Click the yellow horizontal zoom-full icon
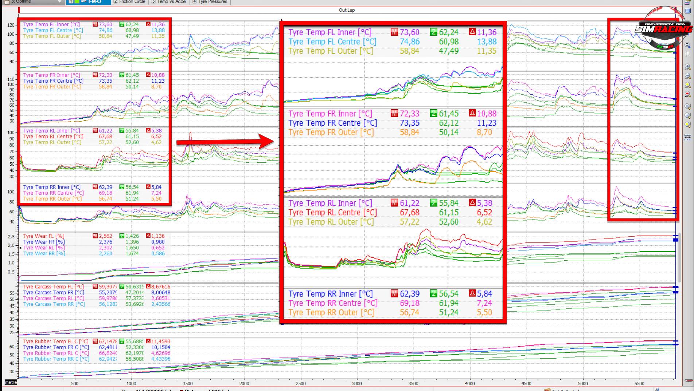 687,85
